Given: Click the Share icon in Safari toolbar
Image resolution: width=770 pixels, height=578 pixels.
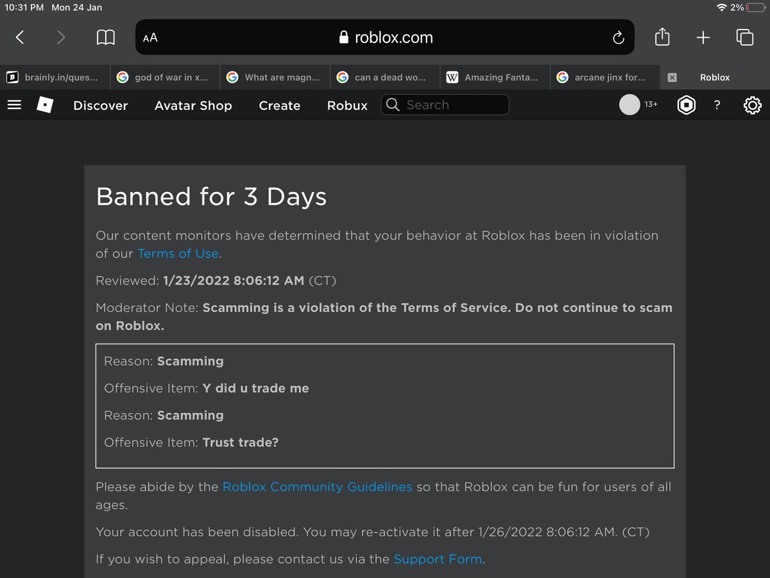Looking at the screenshot, I should point(662,37).
